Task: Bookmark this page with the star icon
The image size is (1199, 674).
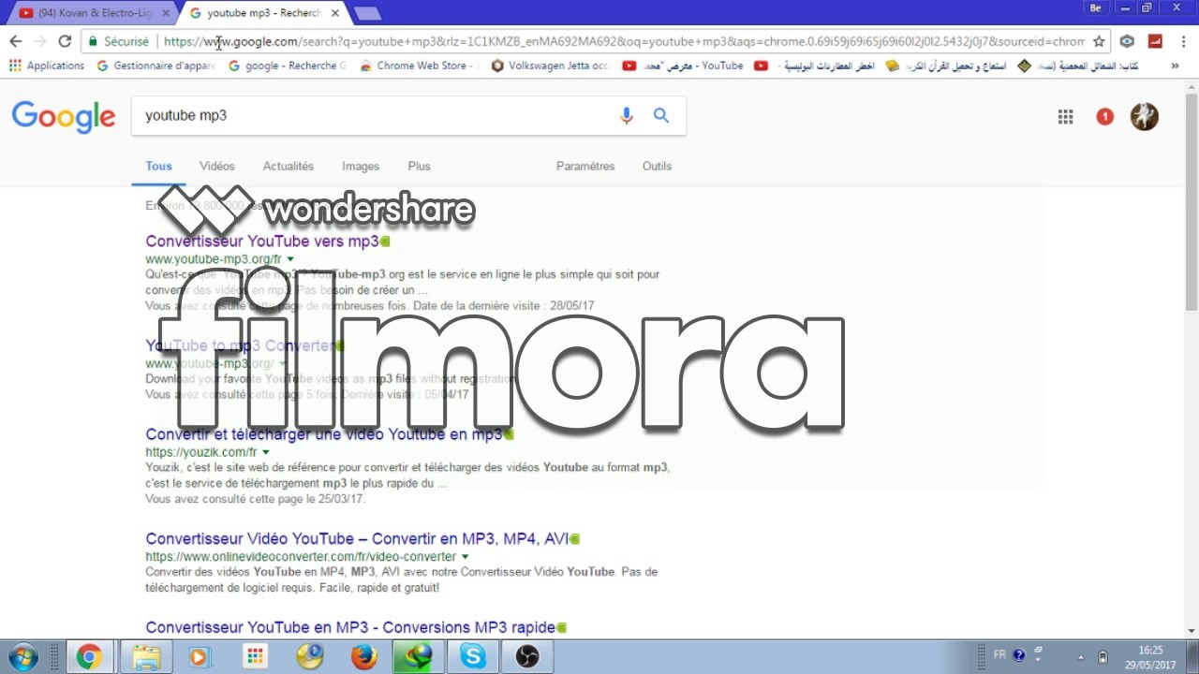Action: tap(1099, 41)
